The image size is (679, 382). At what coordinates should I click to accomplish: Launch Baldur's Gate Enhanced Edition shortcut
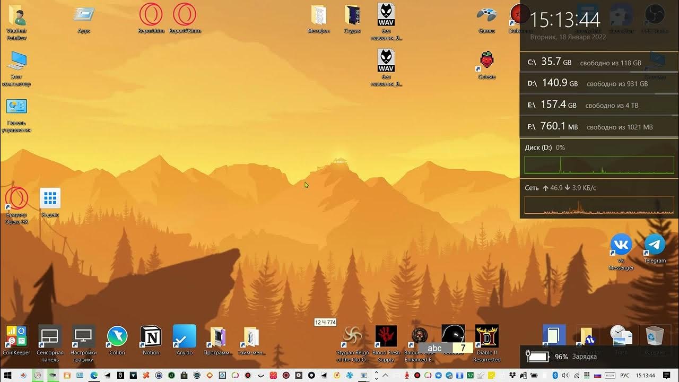click(x=420, y=343)
